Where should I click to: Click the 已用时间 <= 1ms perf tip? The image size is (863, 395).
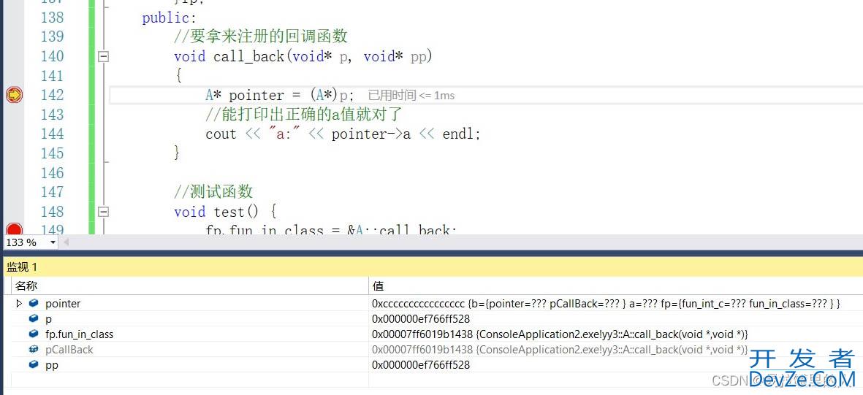point(411,95)
